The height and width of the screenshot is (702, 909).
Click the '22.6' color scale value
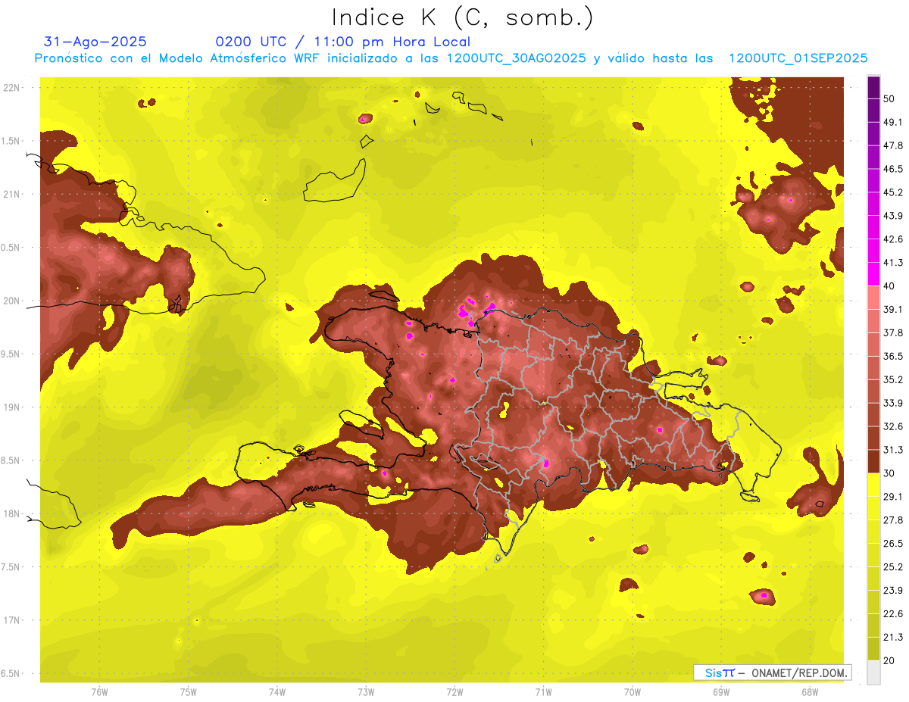pos(893,614)
